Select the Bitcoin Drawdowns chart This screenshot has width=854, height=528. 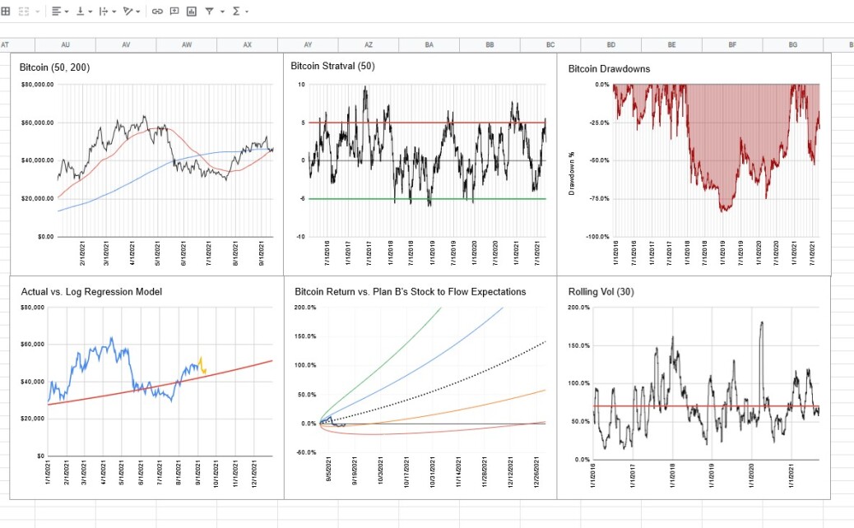click(694, 164)
